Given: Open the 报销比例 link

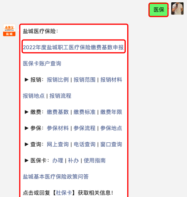Looking at the screenshot, I should (58, 80).
